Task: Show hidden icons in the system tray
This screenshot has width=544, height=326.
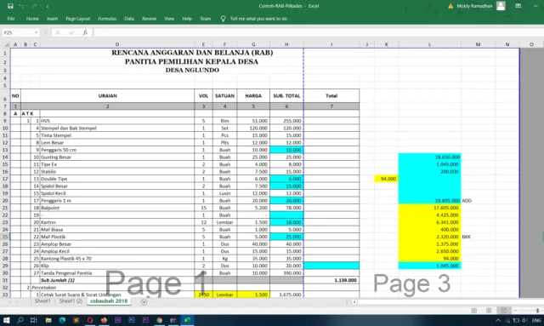Action: click(498, 320)
